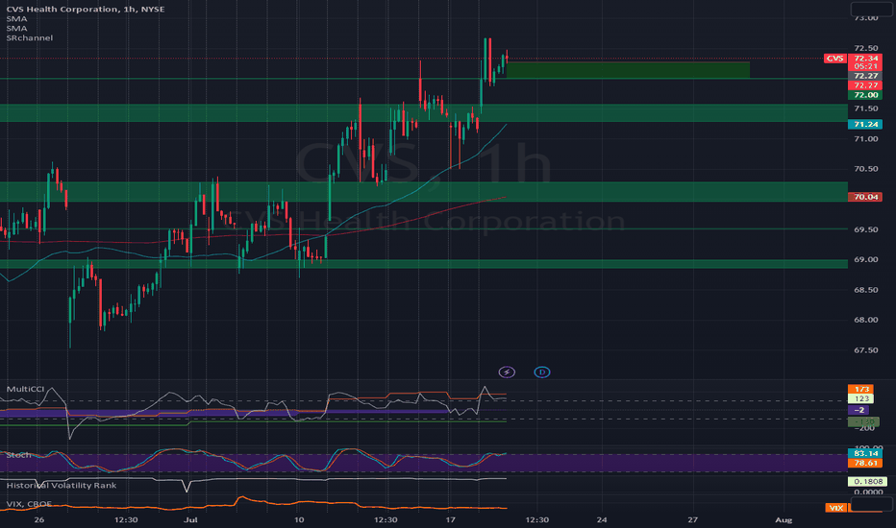The image size is (896, 528).
Task: Click the 05:21 countdown timer label
Action: (865, 66)
